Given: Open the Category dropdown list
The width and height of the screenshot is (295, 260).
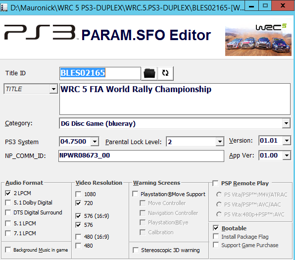Looking at the screenshot, I should (x=286, y=123).
